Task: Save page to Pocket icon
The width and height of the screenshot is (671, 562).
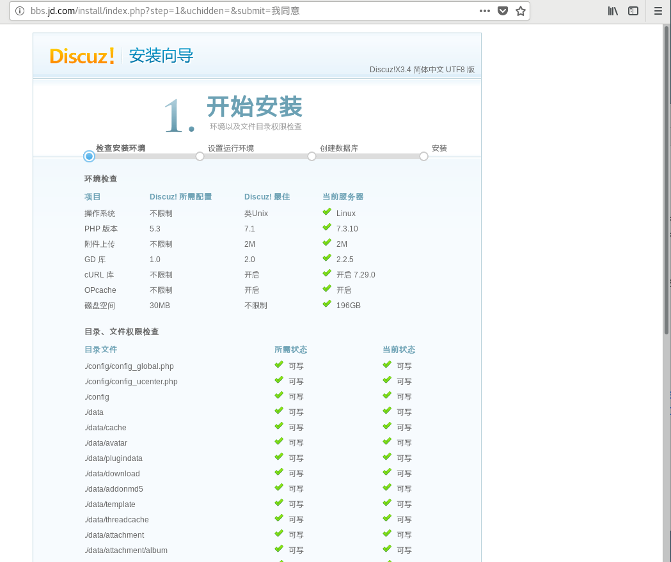Action: pyautogui.click(x=503, y=11)
